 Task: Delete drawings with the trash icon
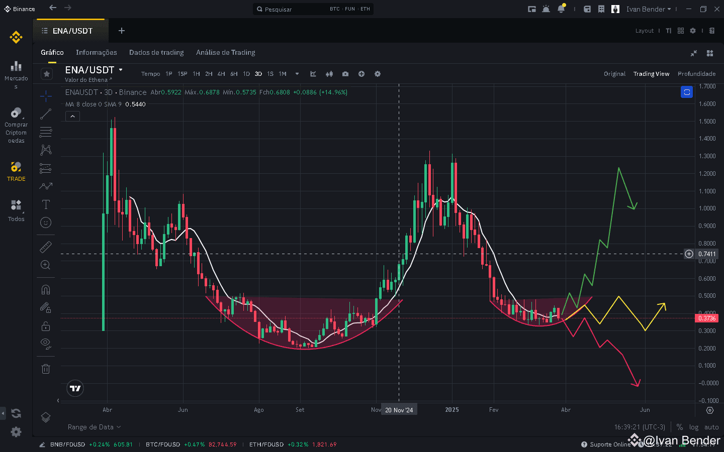point(46,369)
